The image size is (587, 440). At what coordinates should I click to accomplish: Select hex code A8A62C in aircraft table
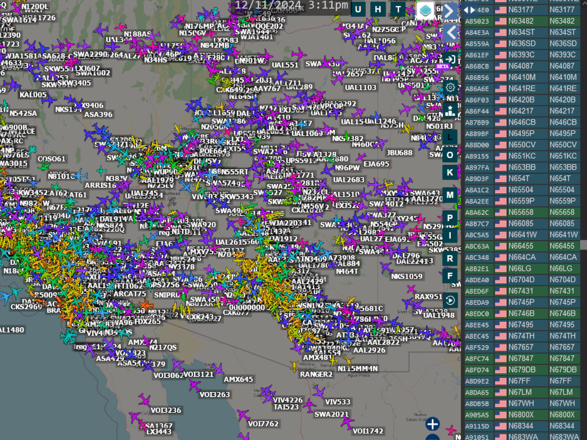[x=477, y=212]
